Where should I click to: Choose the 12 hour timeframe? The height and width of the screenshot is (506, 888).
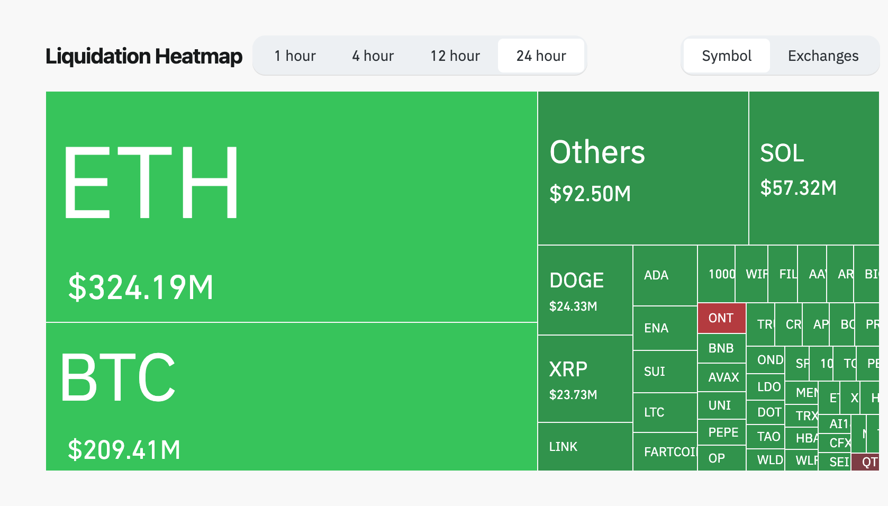[x=455, y=56]
